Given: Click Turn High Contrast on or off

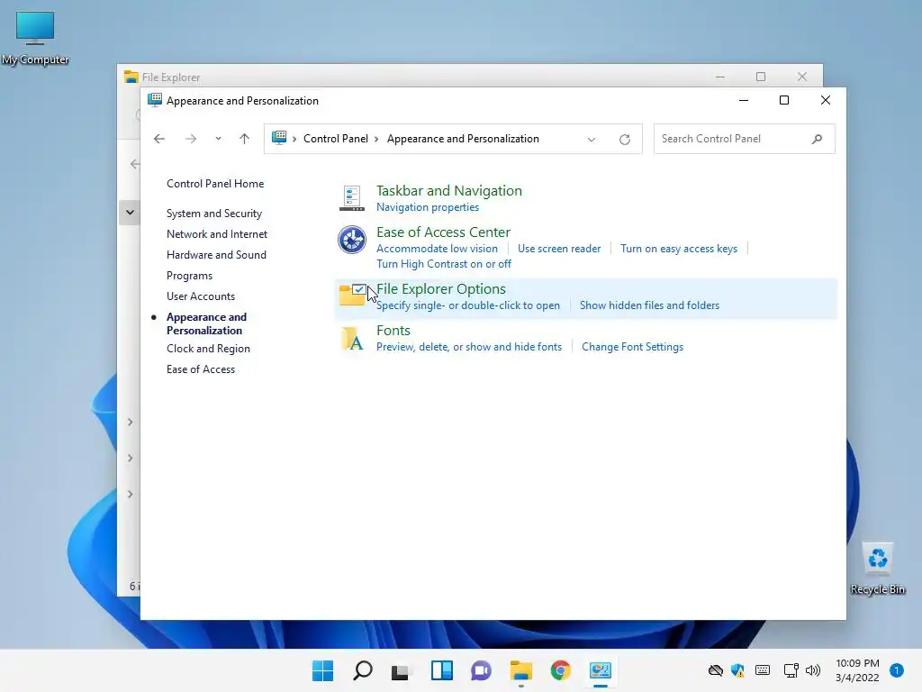Looking at the screenshot, I should pos(444,264).
